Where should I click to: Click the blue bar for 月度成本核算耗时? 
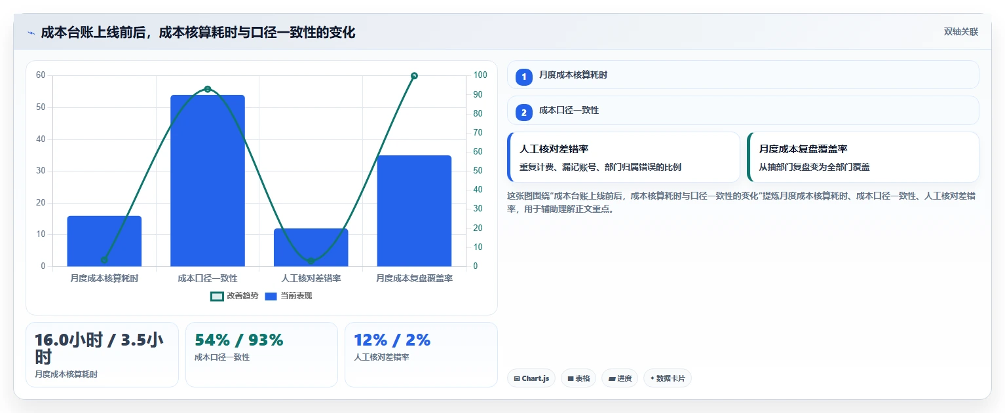[104, 241]
